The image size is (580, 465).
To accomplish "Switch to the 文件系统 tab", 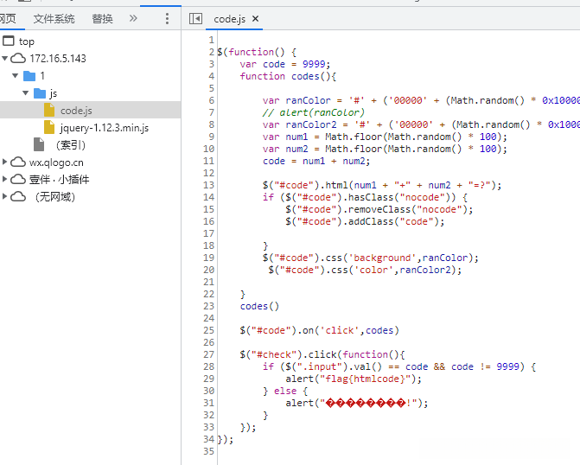I will (x=54, y=18).
